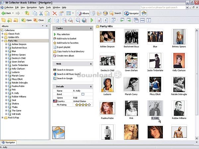Viewport: 199px width, 149px height.
Task: Collapse the Web panel chevron
Action: (91, 64)
